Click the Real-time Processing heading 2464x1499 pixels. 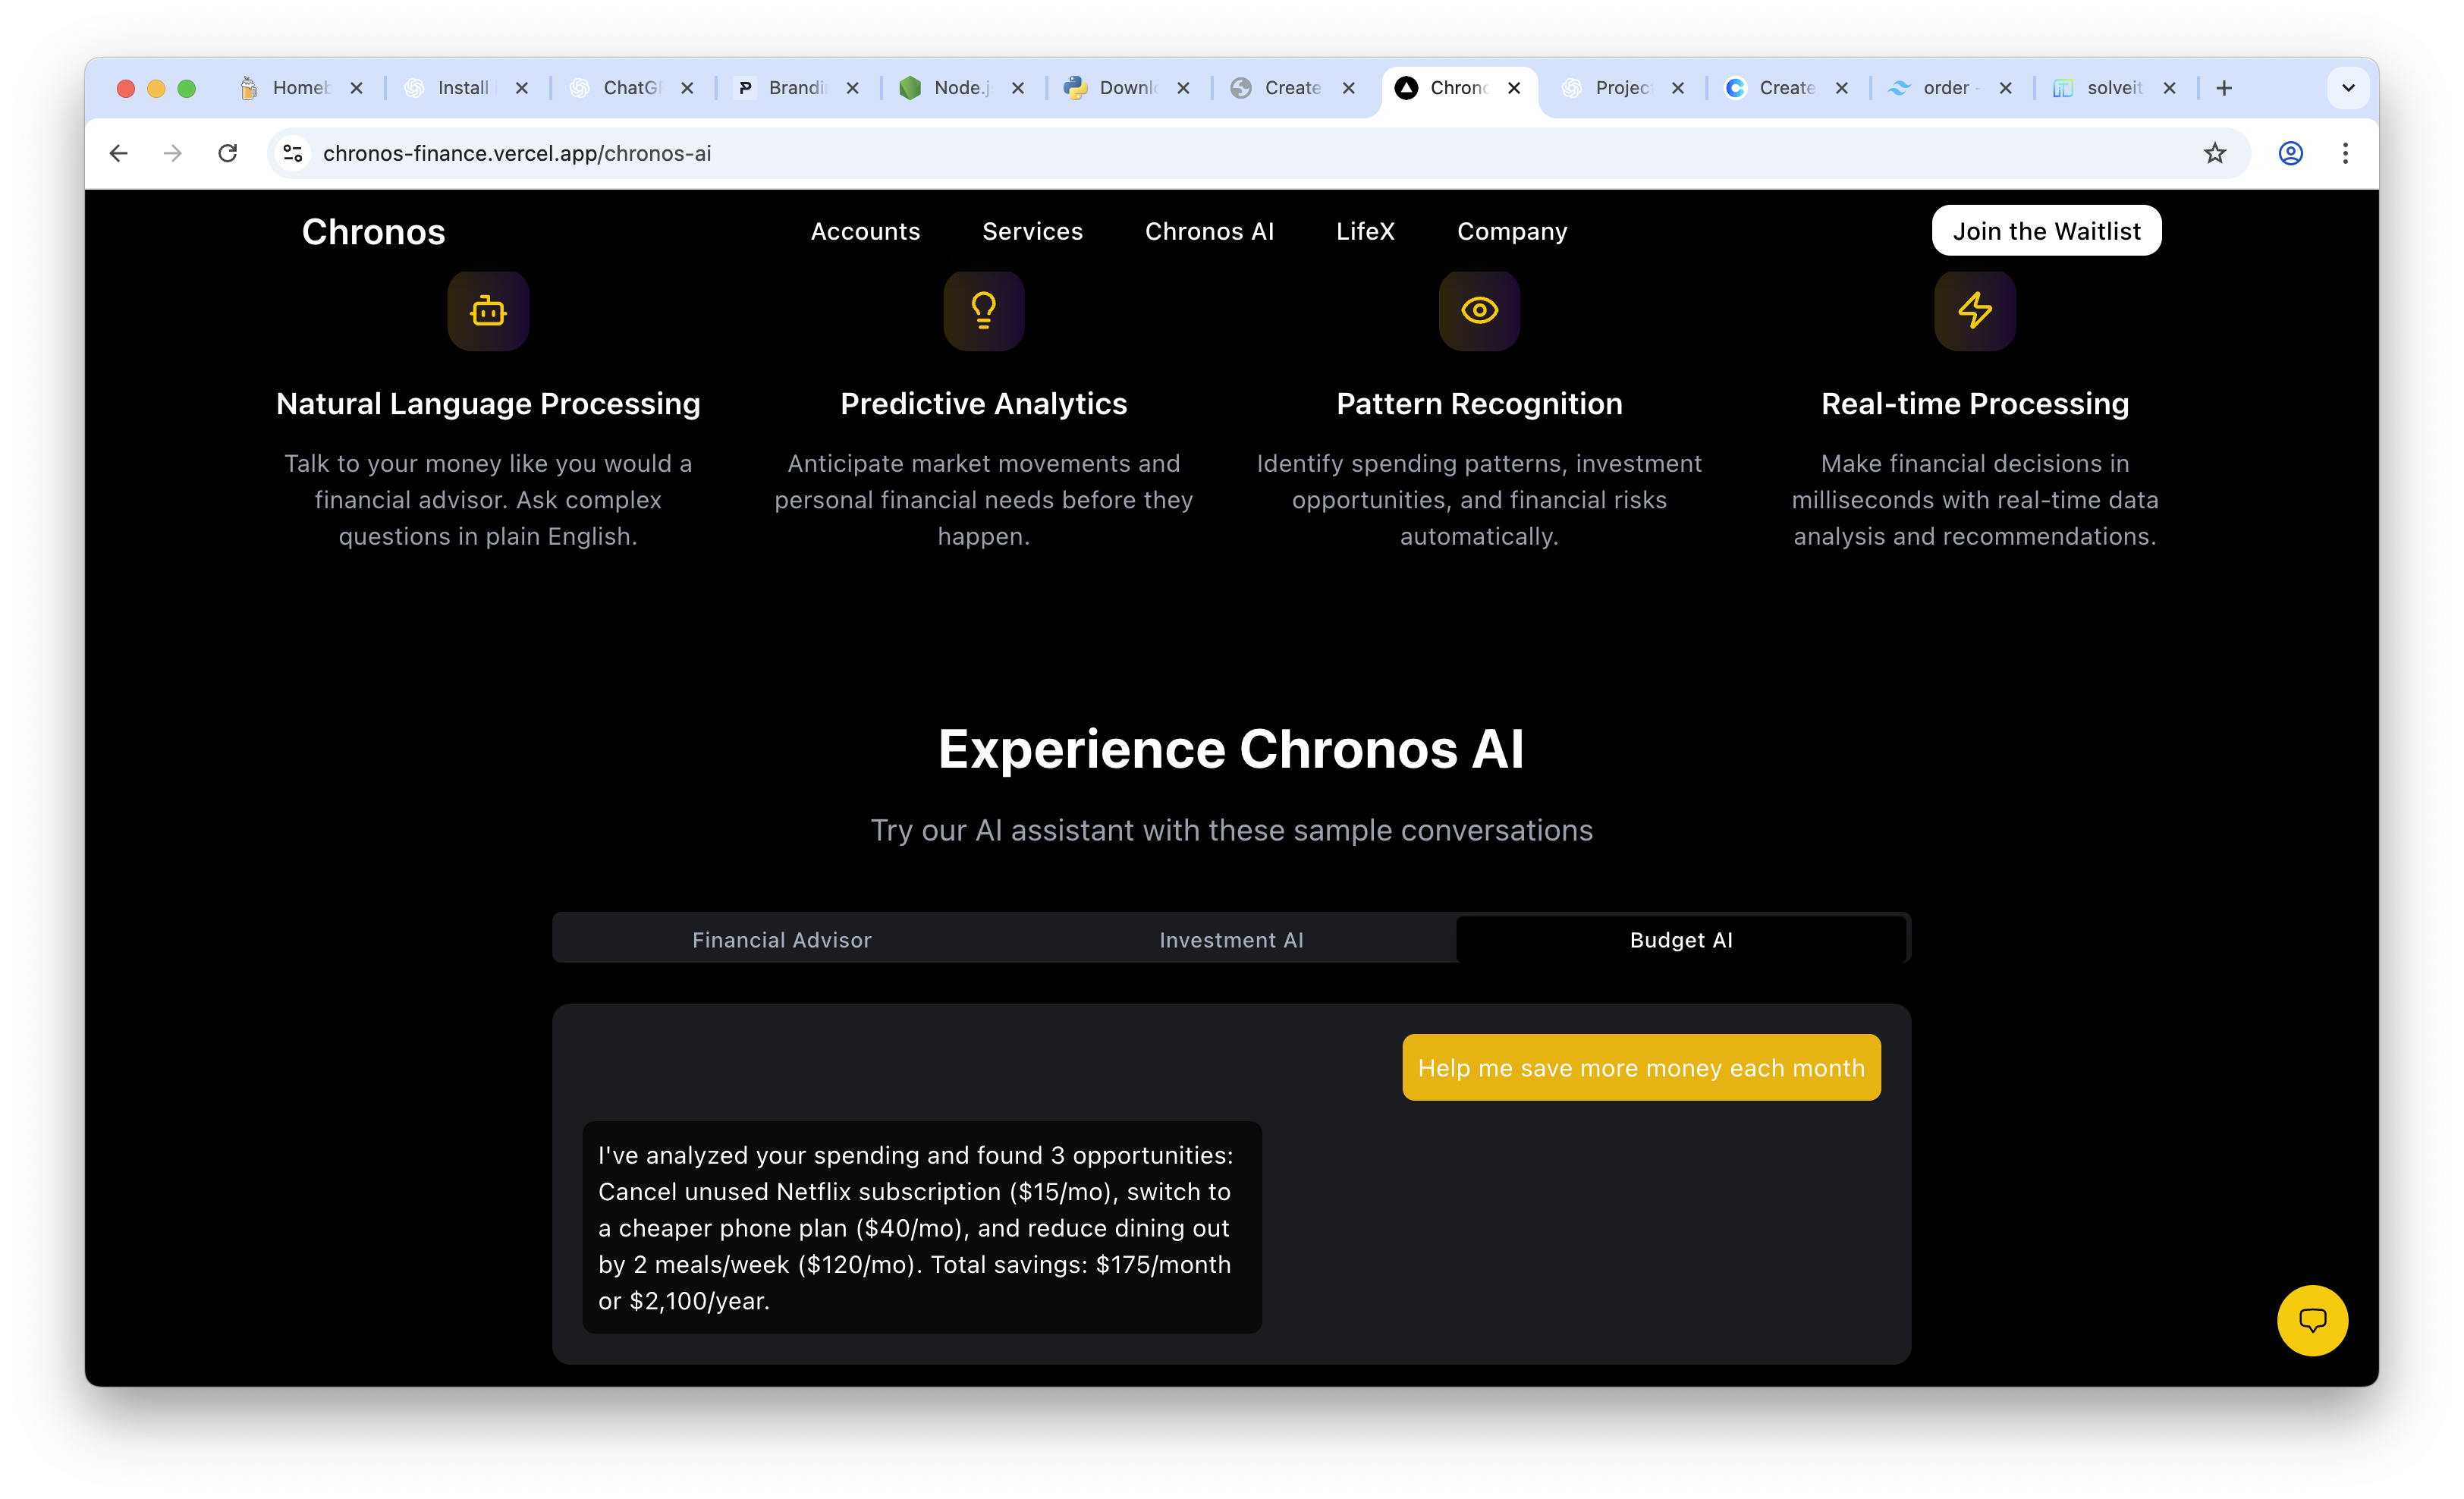[1975, 403]
